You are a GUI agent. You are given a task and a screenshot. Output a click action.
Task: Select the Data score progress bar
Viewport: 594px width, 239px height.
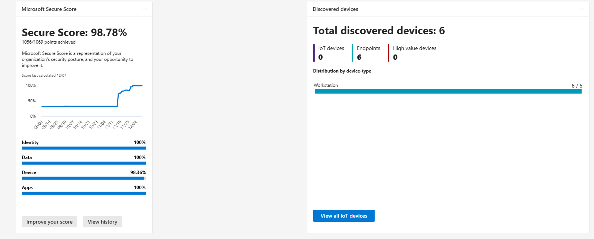click(x=84, y=163)
